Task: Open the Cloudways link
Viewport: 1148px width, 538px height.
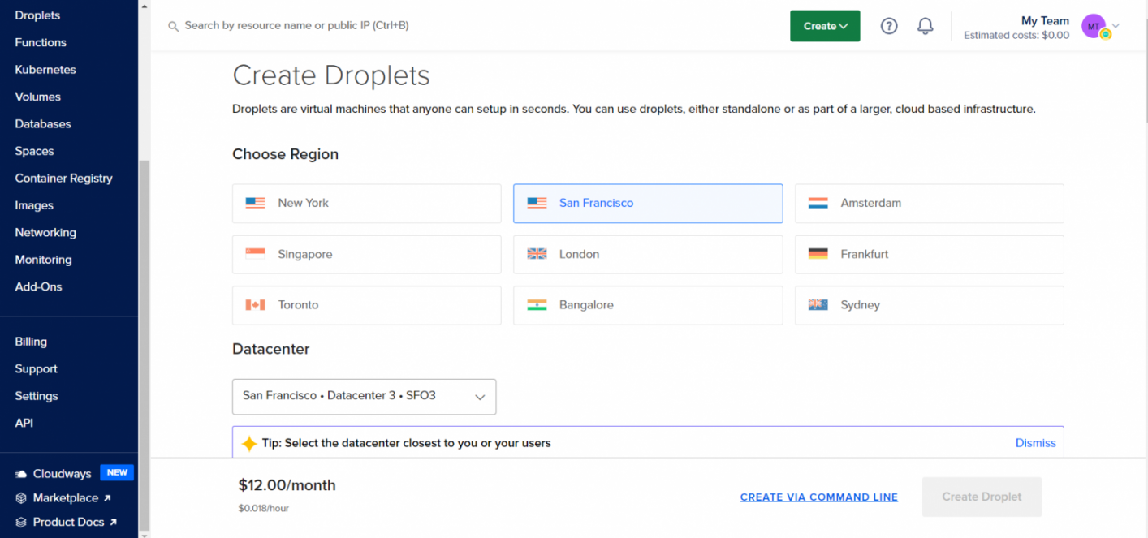Action: point(62,473)
